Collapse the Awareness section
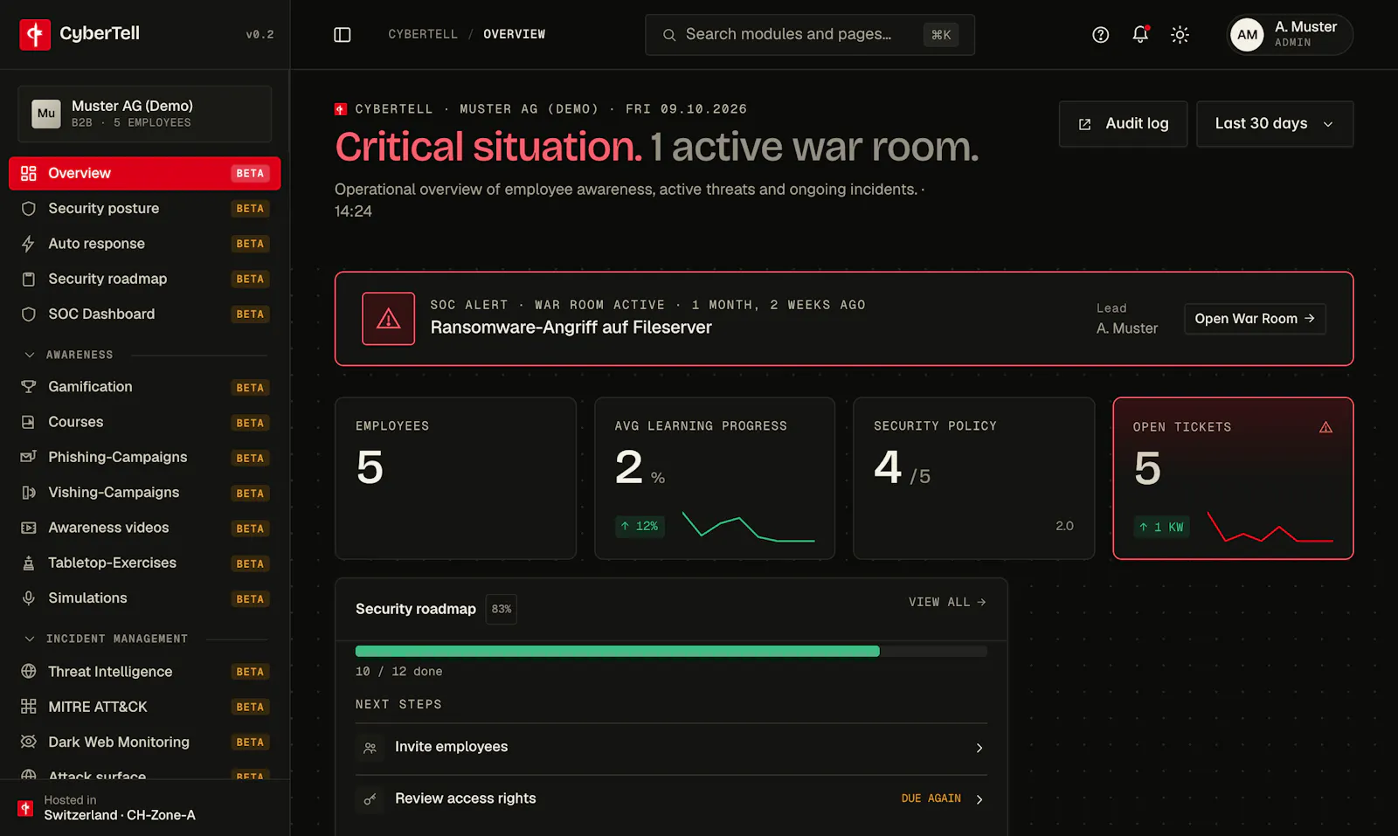Viewport: 1398px width, 836px height. (x=30, y=355)
